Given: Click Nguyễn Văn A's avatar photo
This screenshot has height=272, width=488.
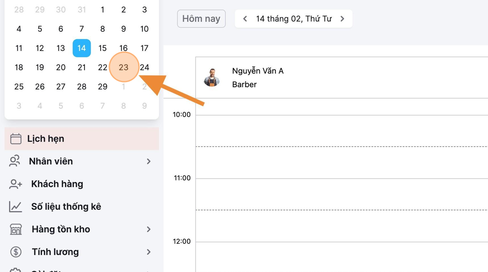Looking at the screenshot, I should click(212, 77).
